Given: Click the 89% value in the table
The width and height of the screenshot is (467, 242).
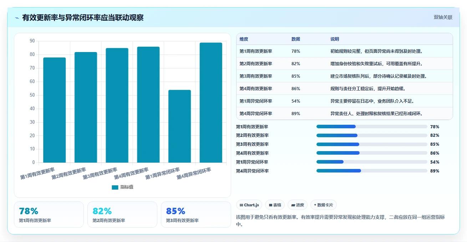Looking at the screenshot, I should pyautogui.click(x=296, y=114).
